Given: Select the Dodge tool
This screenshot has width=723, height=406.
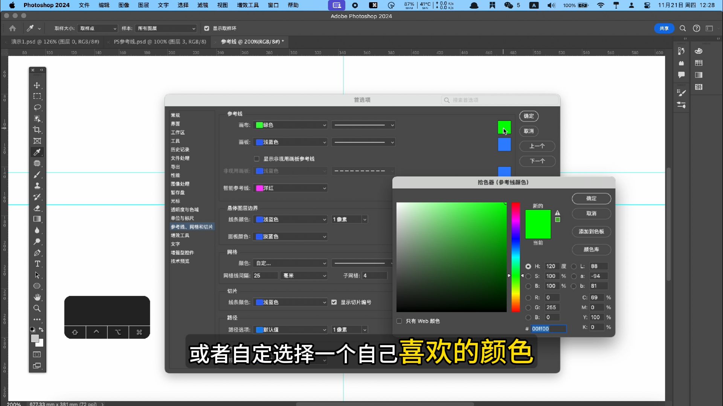Looking at the screenshot, I should coord(37,241).
